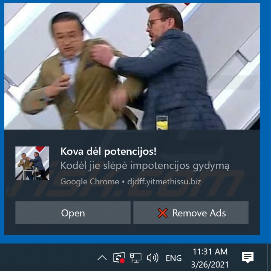The width and height of the screenshot is (271, 271).
Task: Show hidden icons with the tray chevron
Action: [x=102, y=258]
